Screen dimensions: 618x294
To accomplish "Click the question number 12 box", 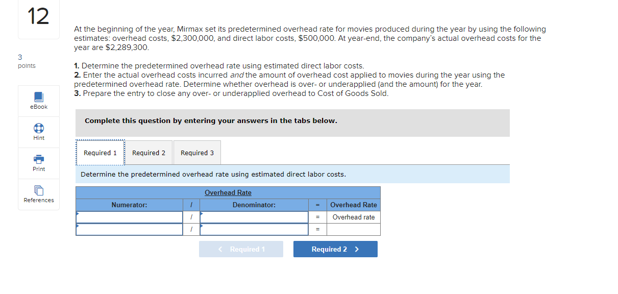I will (x=38, y=17).
